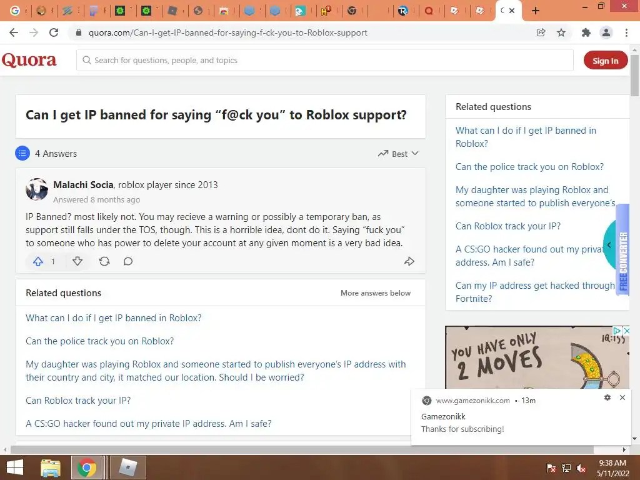
Task: Share this page via the address bar icon
Action: (x=541, y=32)
